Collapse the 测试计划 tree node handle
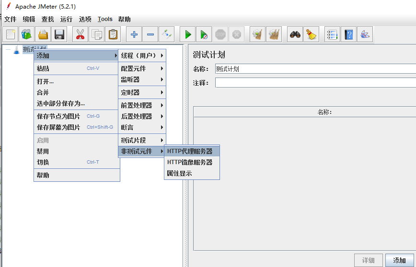Viewport: 416px width, 267px height. [8, 50]
